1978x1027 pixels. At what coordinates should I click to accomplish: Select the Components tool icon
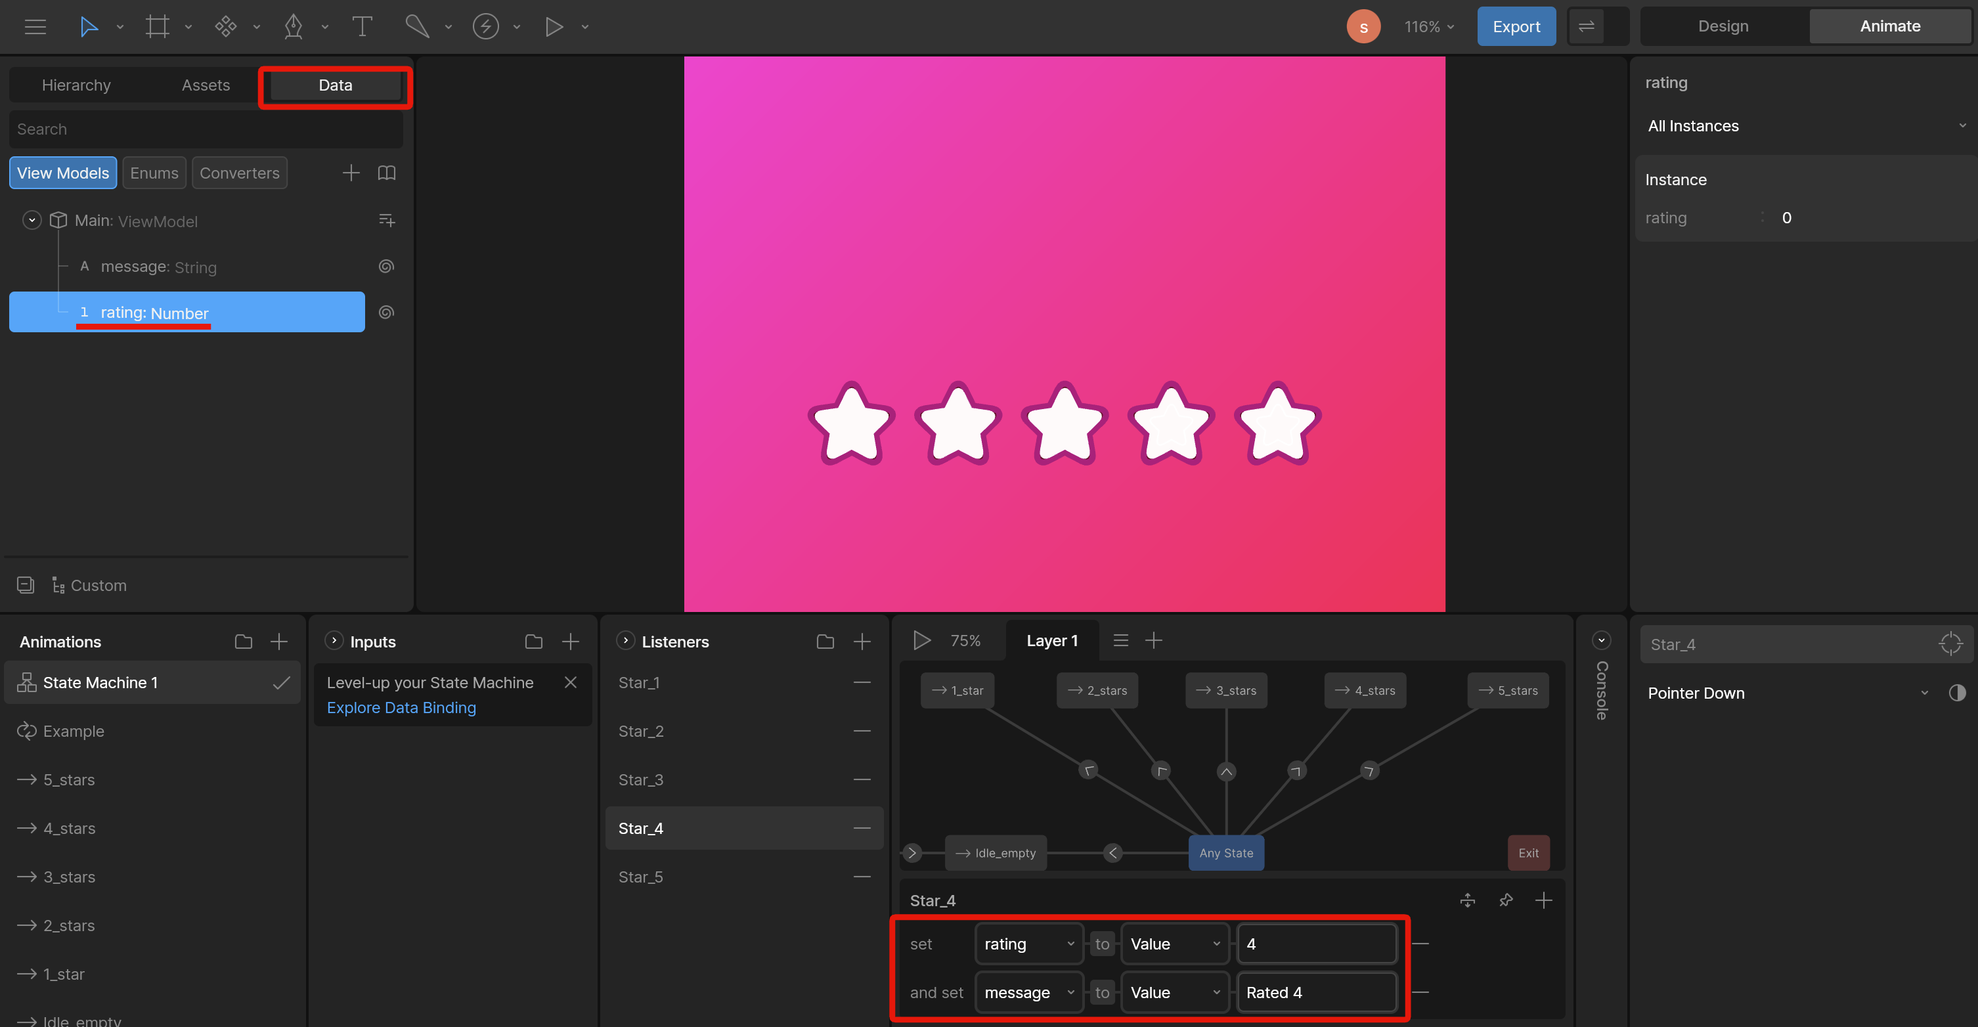(x=226, y=27)
